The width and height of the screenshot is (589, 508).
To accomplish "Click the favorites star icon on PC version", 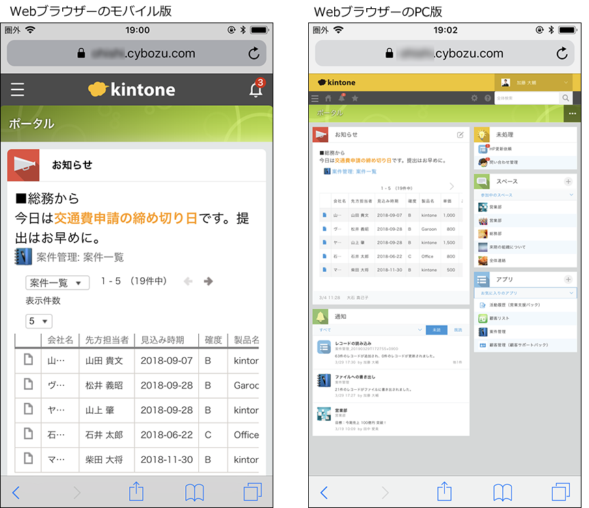I will 356,98.
